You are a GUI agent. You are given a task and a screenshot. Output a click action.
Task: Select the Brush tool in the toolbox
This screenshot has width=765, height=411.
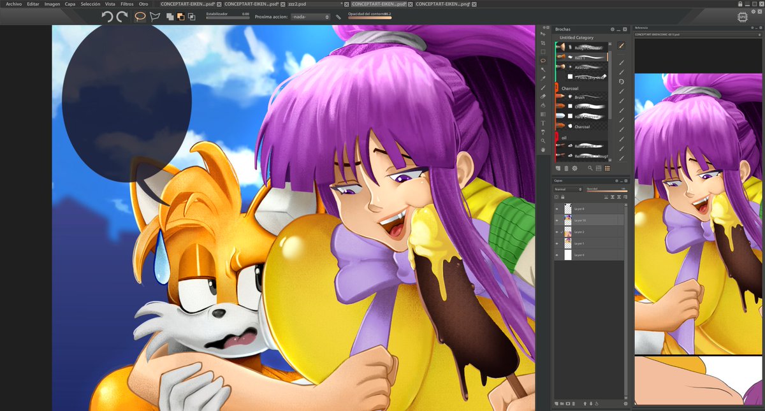tap(543, 87)
